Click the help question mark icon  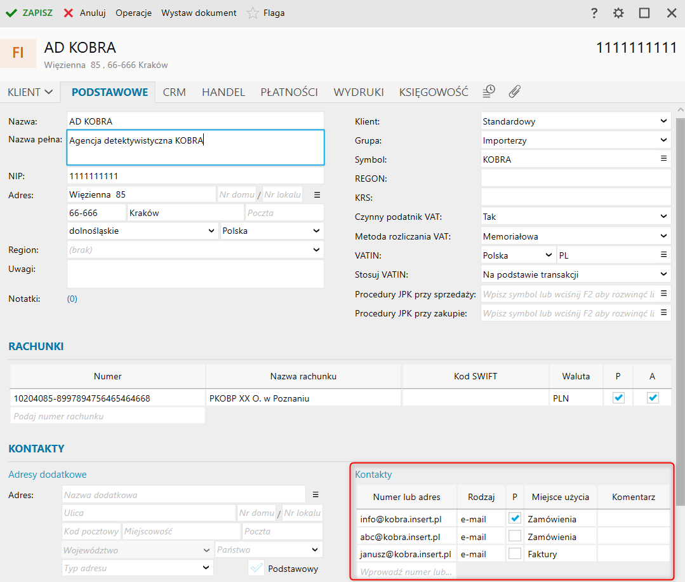click(x=594, y=13)
